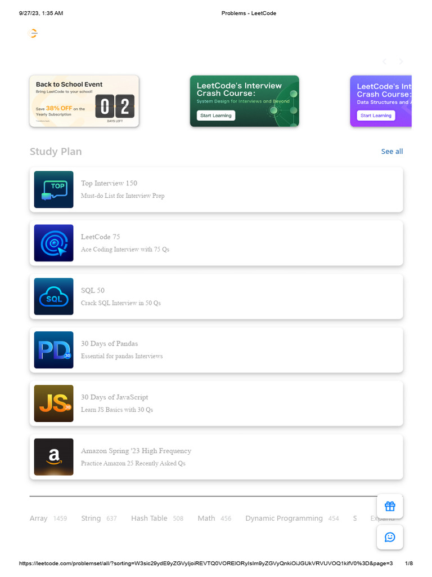The height and width of the screenshot is (577, 432).
Task: Open the Top Interview 150 title
Action: [x=109, y=183]
